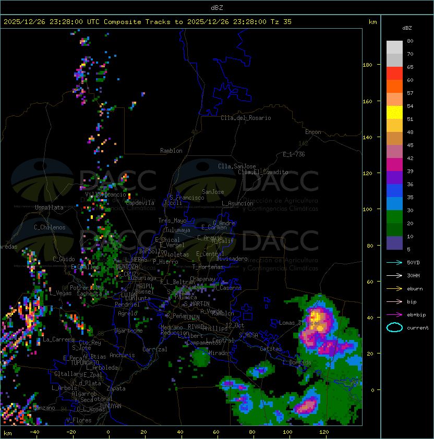
Task: Click the 'Carrizal' label
Action: click(155, 349)
